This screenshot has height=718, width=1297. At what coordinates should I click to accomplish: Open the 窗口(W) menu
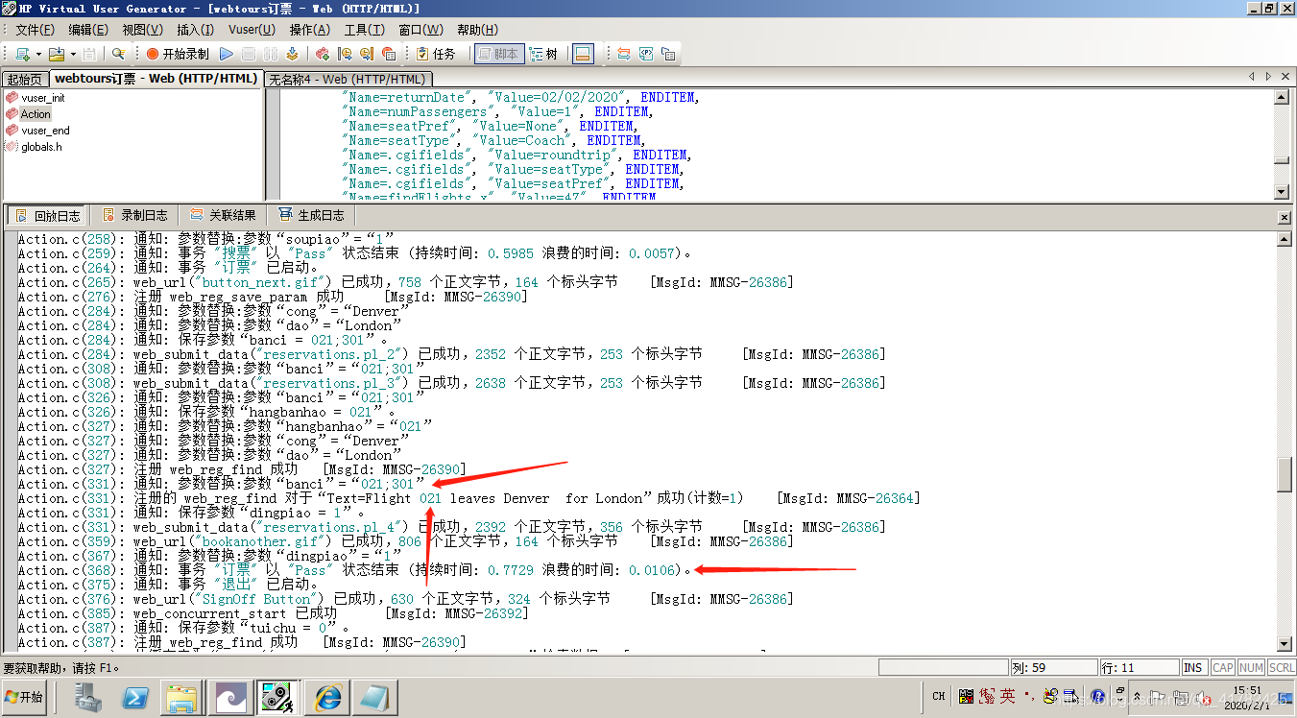(x=420, y=30)
